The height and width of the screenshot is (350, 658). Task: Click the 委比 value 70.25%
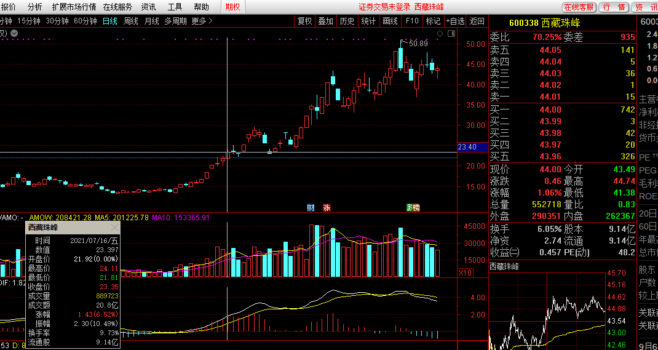[547, 38]
